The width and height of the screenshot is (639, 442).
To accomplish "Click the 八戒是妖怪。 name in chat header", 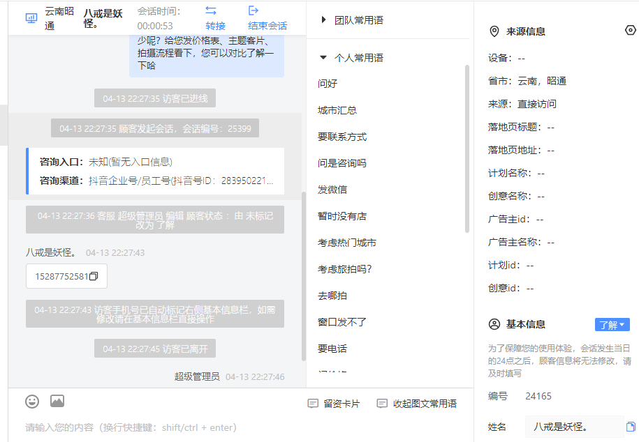I will click(103, 19).
